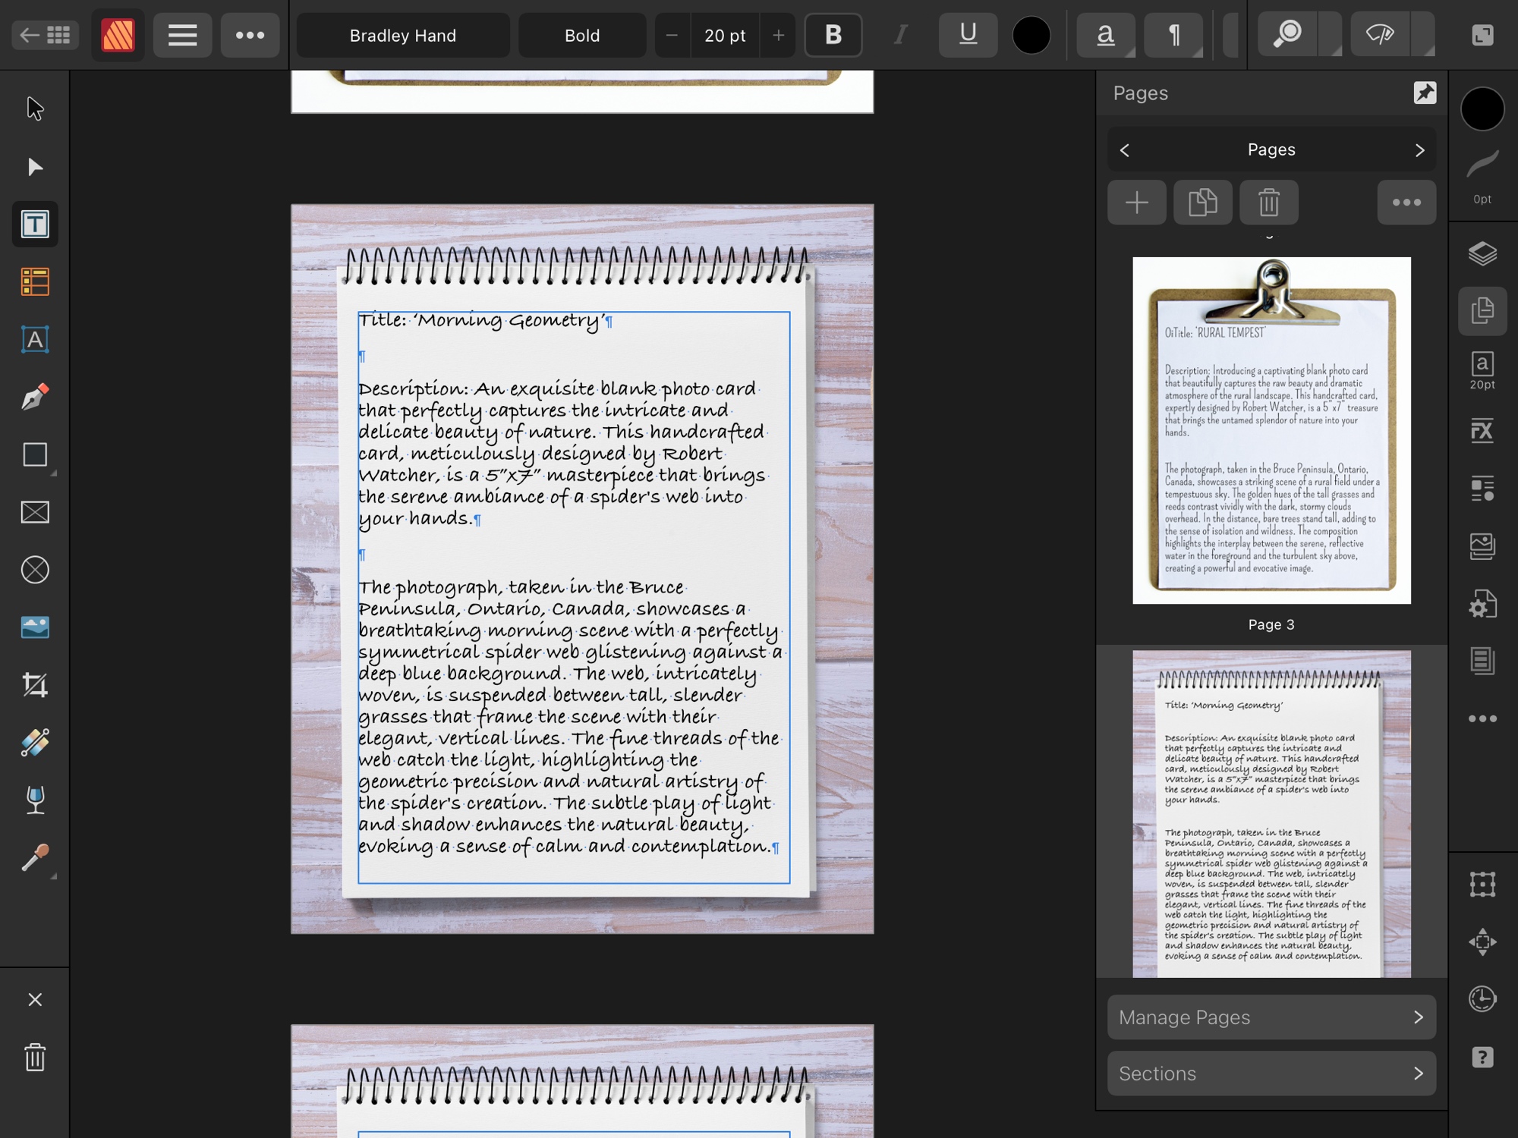Duplicate the selected page
The height and width of the screenshot is (1138, 1518).
point(1202,203)
